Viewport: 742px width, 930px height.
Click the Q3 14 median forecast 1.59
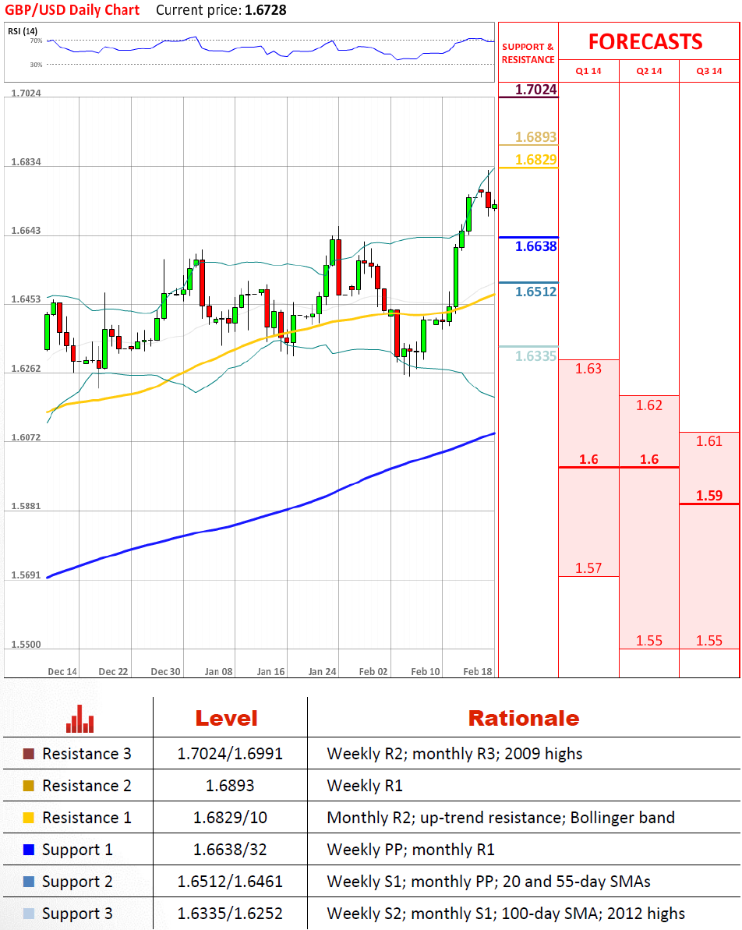[x=708, y=495]
